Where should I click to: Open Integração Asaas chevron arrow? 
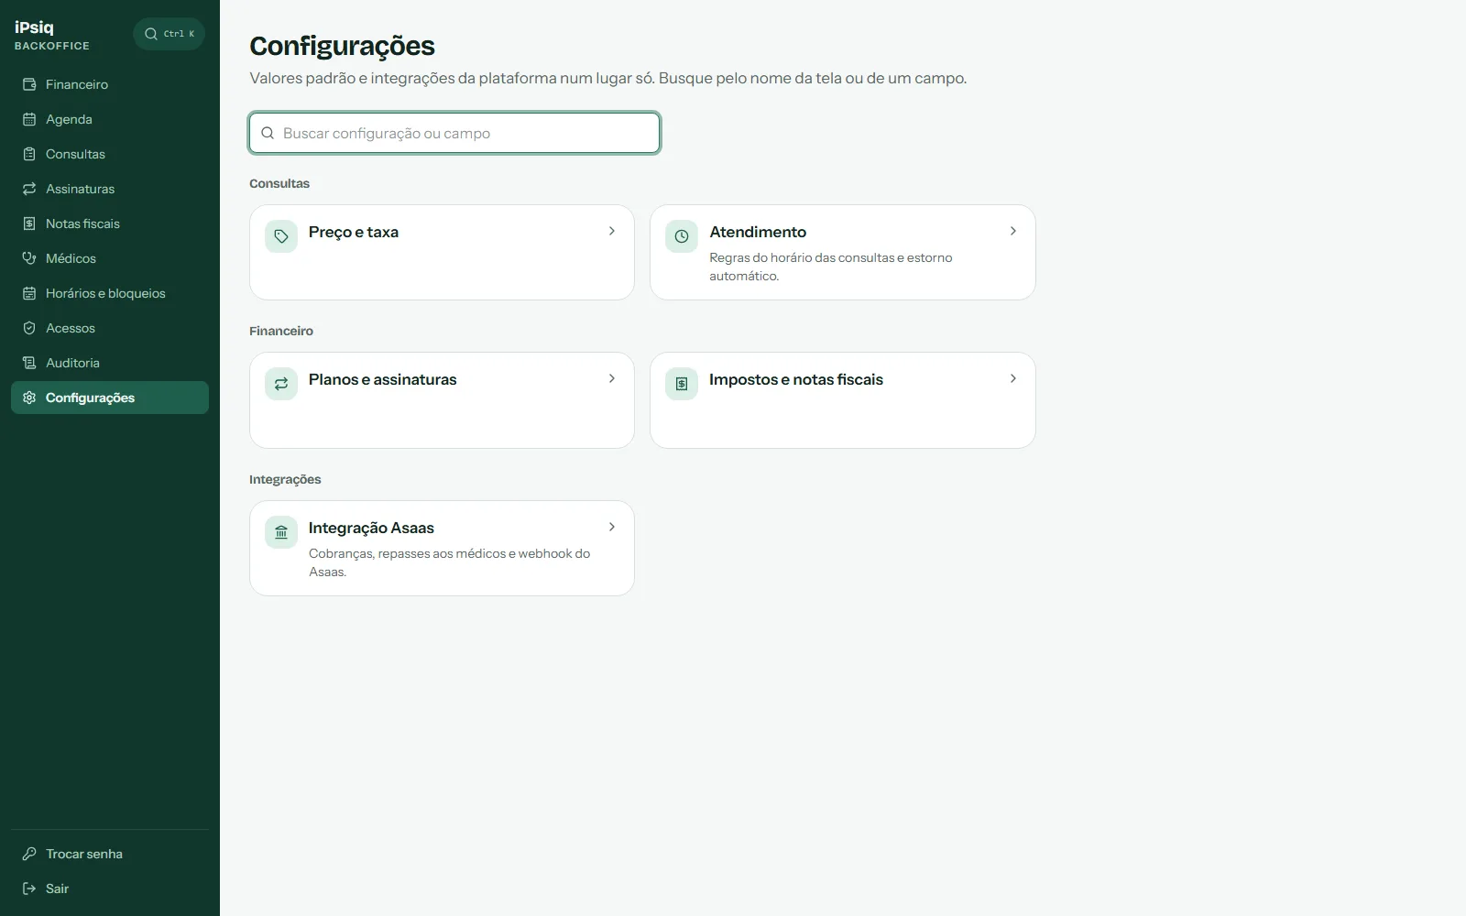(612, 527)
